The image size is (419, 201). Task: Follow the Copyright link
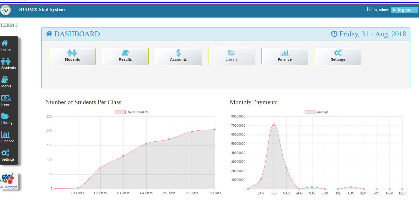(9, 187)
